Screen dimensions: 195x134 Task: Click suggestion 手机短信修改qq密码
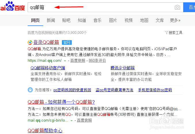point(155,90)
